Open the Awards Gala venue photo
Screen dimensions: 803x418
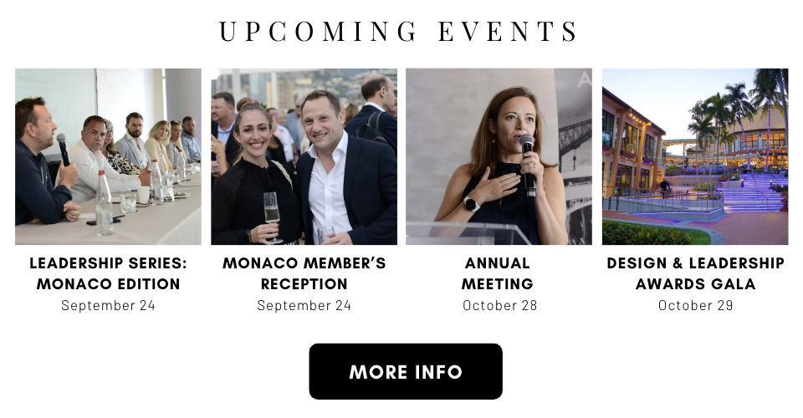point(694,156)
